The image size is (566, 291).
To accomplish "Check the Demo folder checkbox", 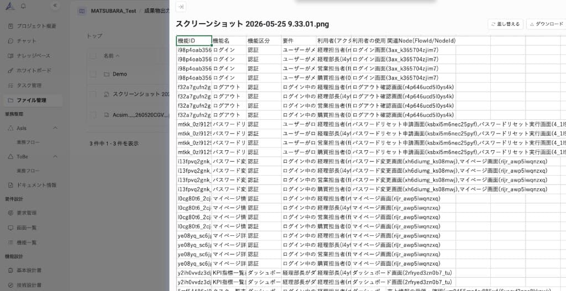I will tap(93, 74).
